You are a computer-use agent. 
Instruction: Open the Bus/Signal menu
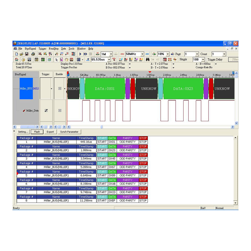[x=30, y=49]
